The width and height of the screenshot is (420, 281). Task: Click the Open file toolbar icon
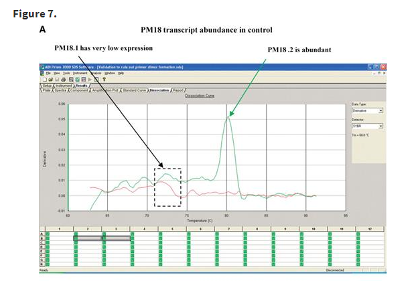50,78
